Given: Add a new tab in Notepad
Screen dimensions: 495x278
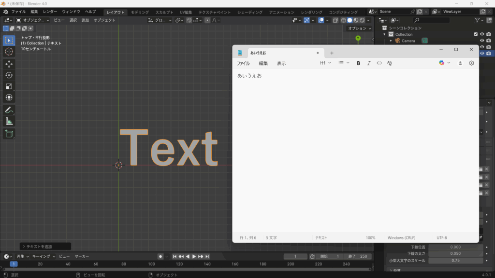Looking at the screenshot, I should tap(332, 53).
